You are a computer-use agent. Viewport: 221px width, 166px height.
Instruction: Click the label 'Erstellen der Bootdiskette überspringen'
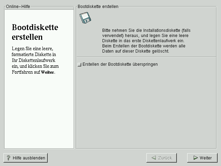(x=120, y=64)
